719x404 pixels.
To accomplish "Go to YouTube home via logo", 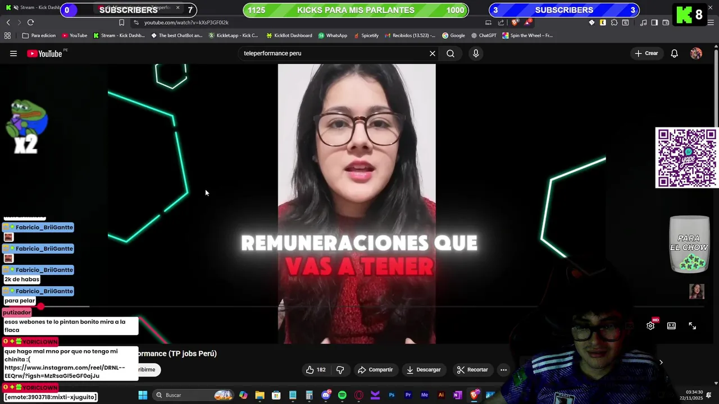I will (x=44, y=53).
